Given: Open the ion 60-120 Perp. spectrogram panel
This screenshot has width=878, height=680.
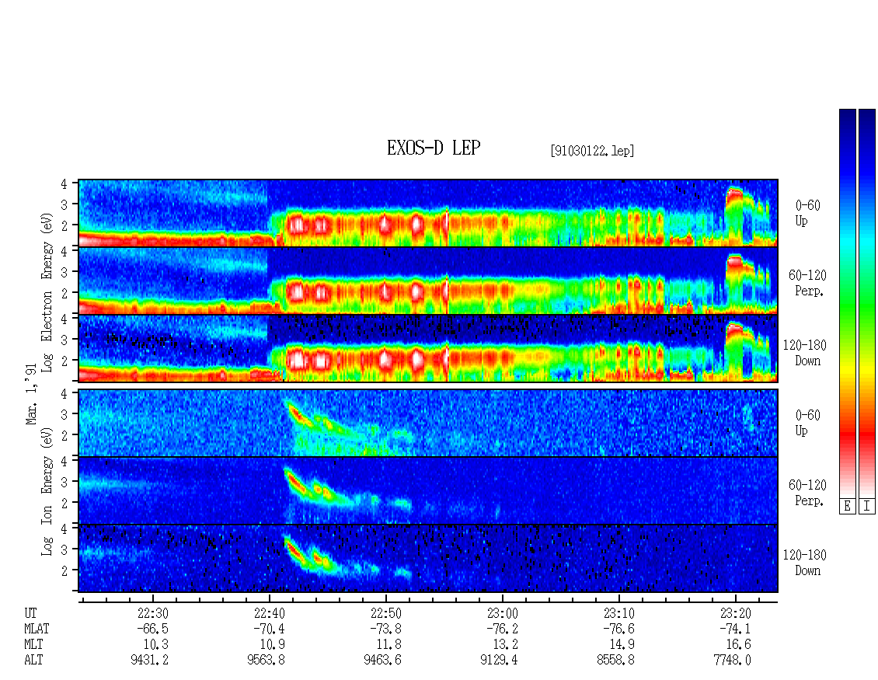Looking at the screenshot, I should pyautogui.click(x=428, y=490).
